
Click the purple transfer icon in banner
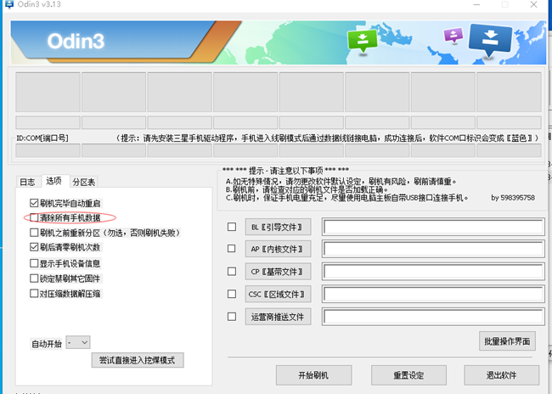coord(453,36)
